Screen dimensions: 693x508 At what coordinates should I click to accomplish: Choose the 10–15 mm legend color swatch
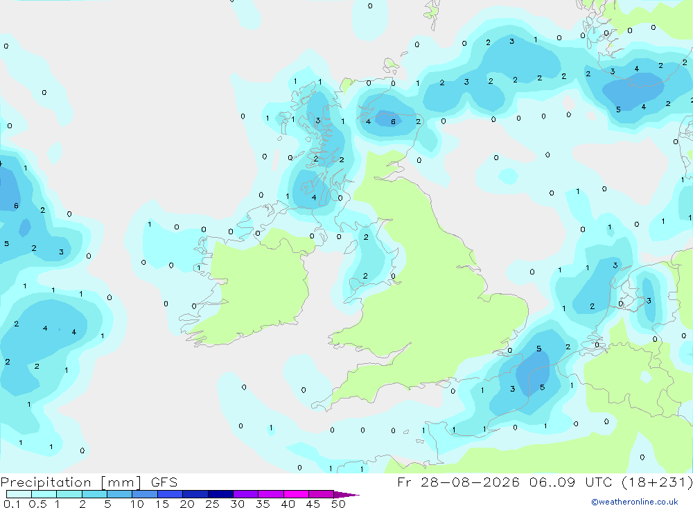click(x=145, y=494)
